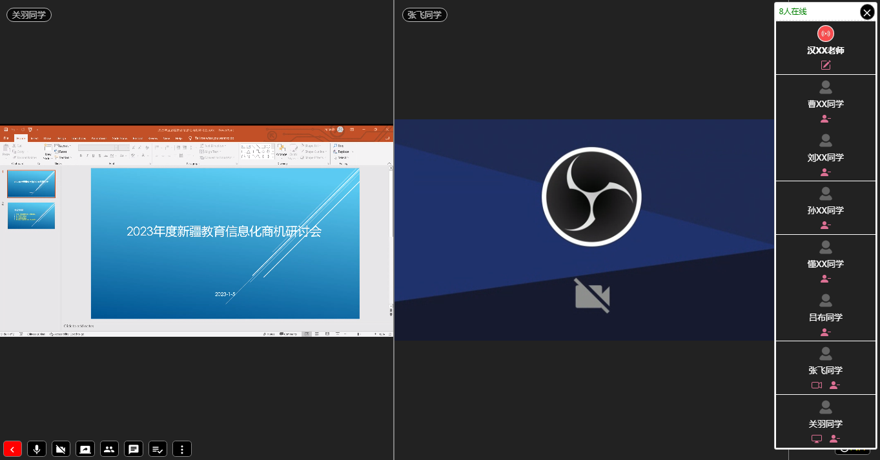Toggle the microphone button

click(x=37, y=449)
